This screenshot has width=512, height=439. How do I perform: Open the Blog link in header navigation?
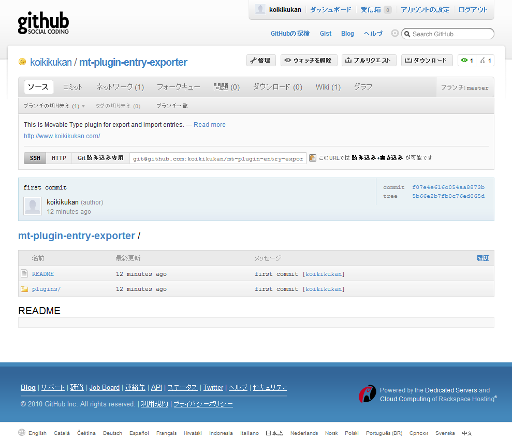(347, 34)
